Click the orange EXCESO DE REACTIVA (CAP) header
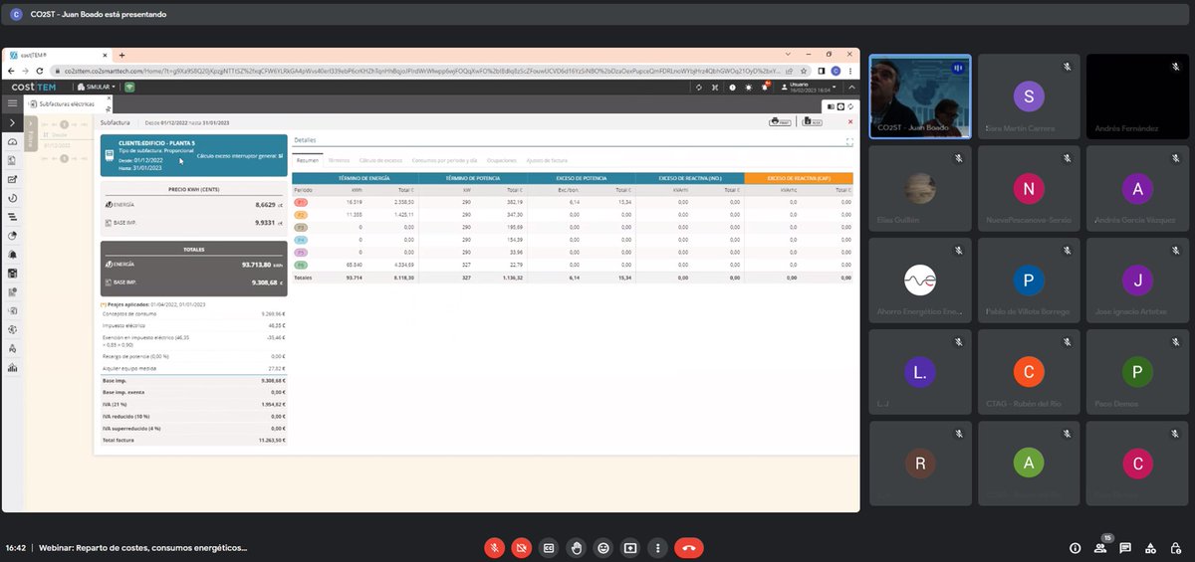Image resolution: width=1195 pixels, height=562 pixels. pyautogui.click(x=799, y=178)
